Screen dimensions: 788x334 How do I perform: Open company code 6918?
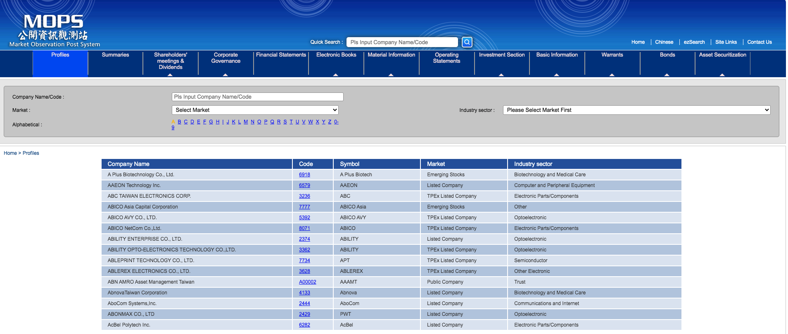(x=304, y=175)
